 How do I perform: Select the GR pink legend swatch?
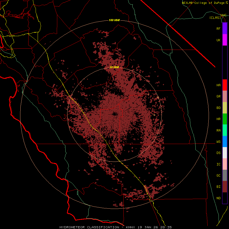click(x=225, y=96)
